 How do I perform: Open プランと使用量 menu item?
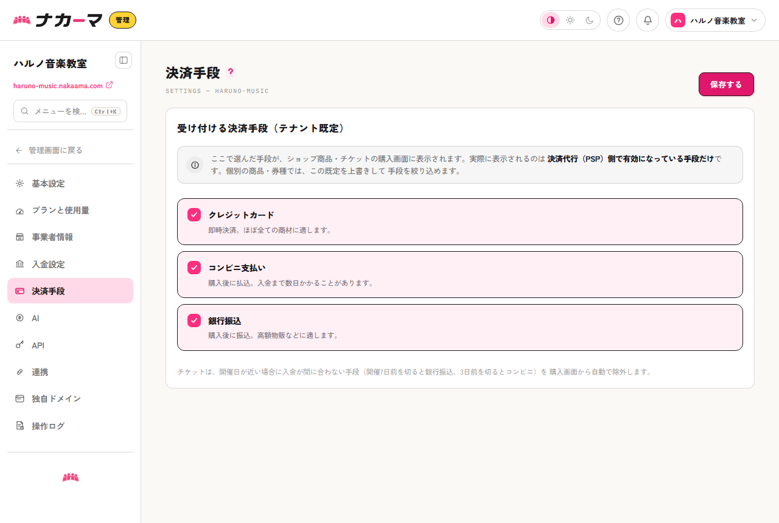pos(70,210)
